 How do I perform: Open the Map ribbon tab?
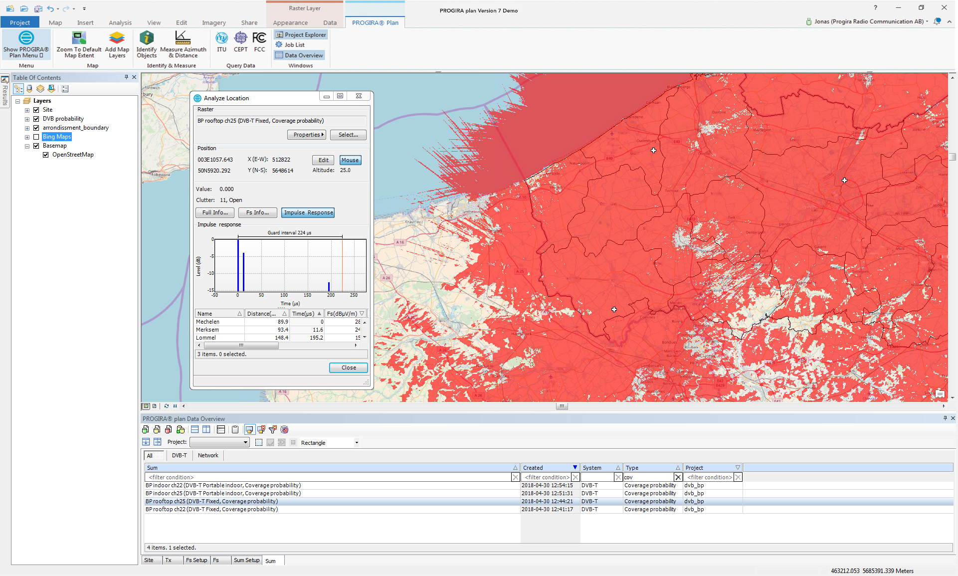[55, 22]
